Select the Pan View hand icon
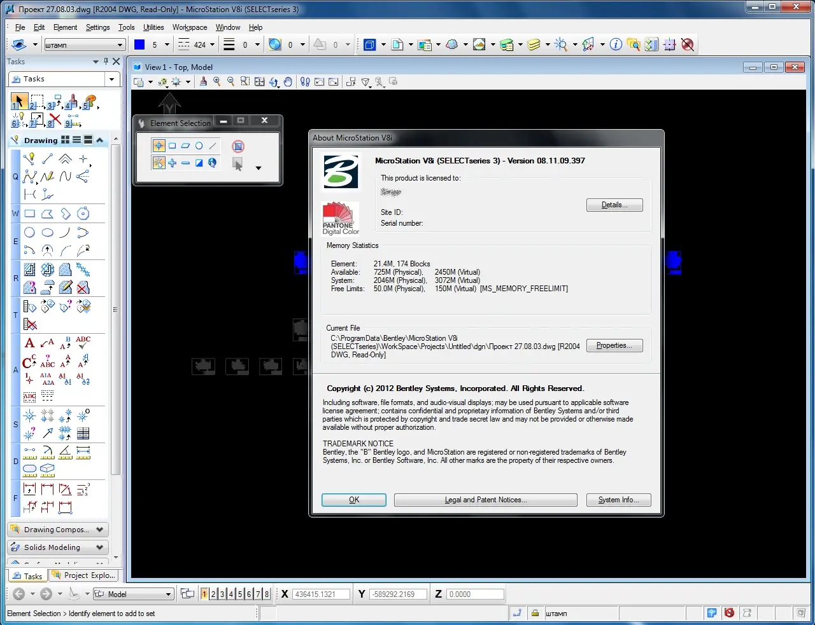The image size is (815, 625). pyautogui.click(x=288, y=82)
